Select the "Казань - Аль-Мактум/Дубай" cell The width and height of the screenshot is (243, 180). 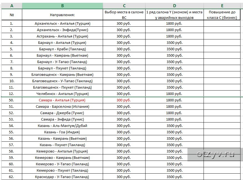(62, 126)
